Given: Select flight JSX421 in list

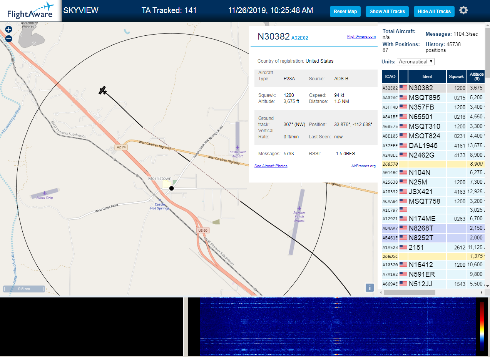Looking at the screenshot, I should click(x=433, y=192).
